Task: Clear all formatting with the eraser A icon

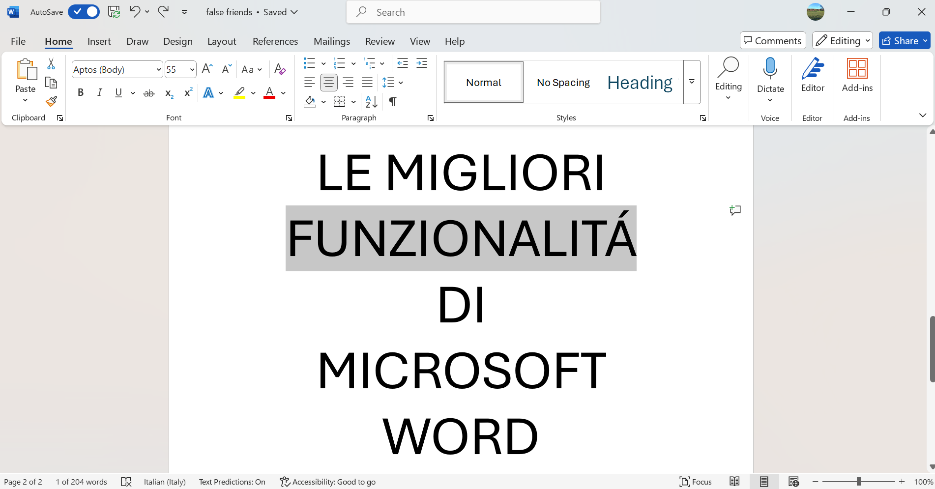Action: 280,69
